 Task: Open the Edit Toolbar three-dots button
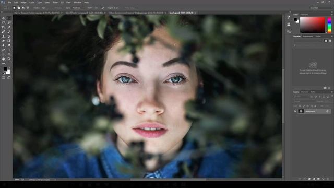click(3, 63)
